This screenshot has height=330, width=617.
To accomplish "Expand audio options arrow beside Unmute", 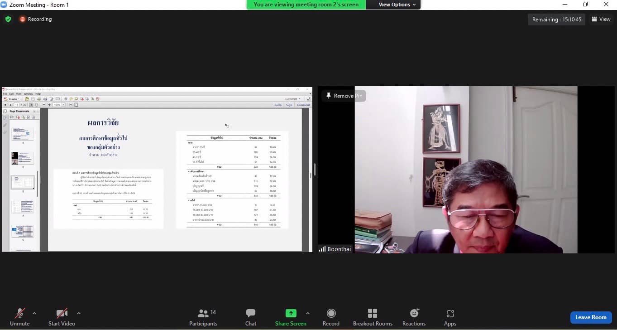I will (x=34, y=313).
